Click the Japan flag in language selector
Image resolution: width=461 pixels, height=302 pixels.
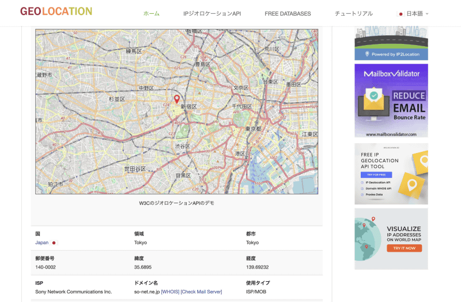(x=400, y=14)
